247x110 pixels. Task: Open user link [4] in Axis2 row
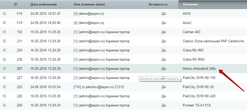75,23
